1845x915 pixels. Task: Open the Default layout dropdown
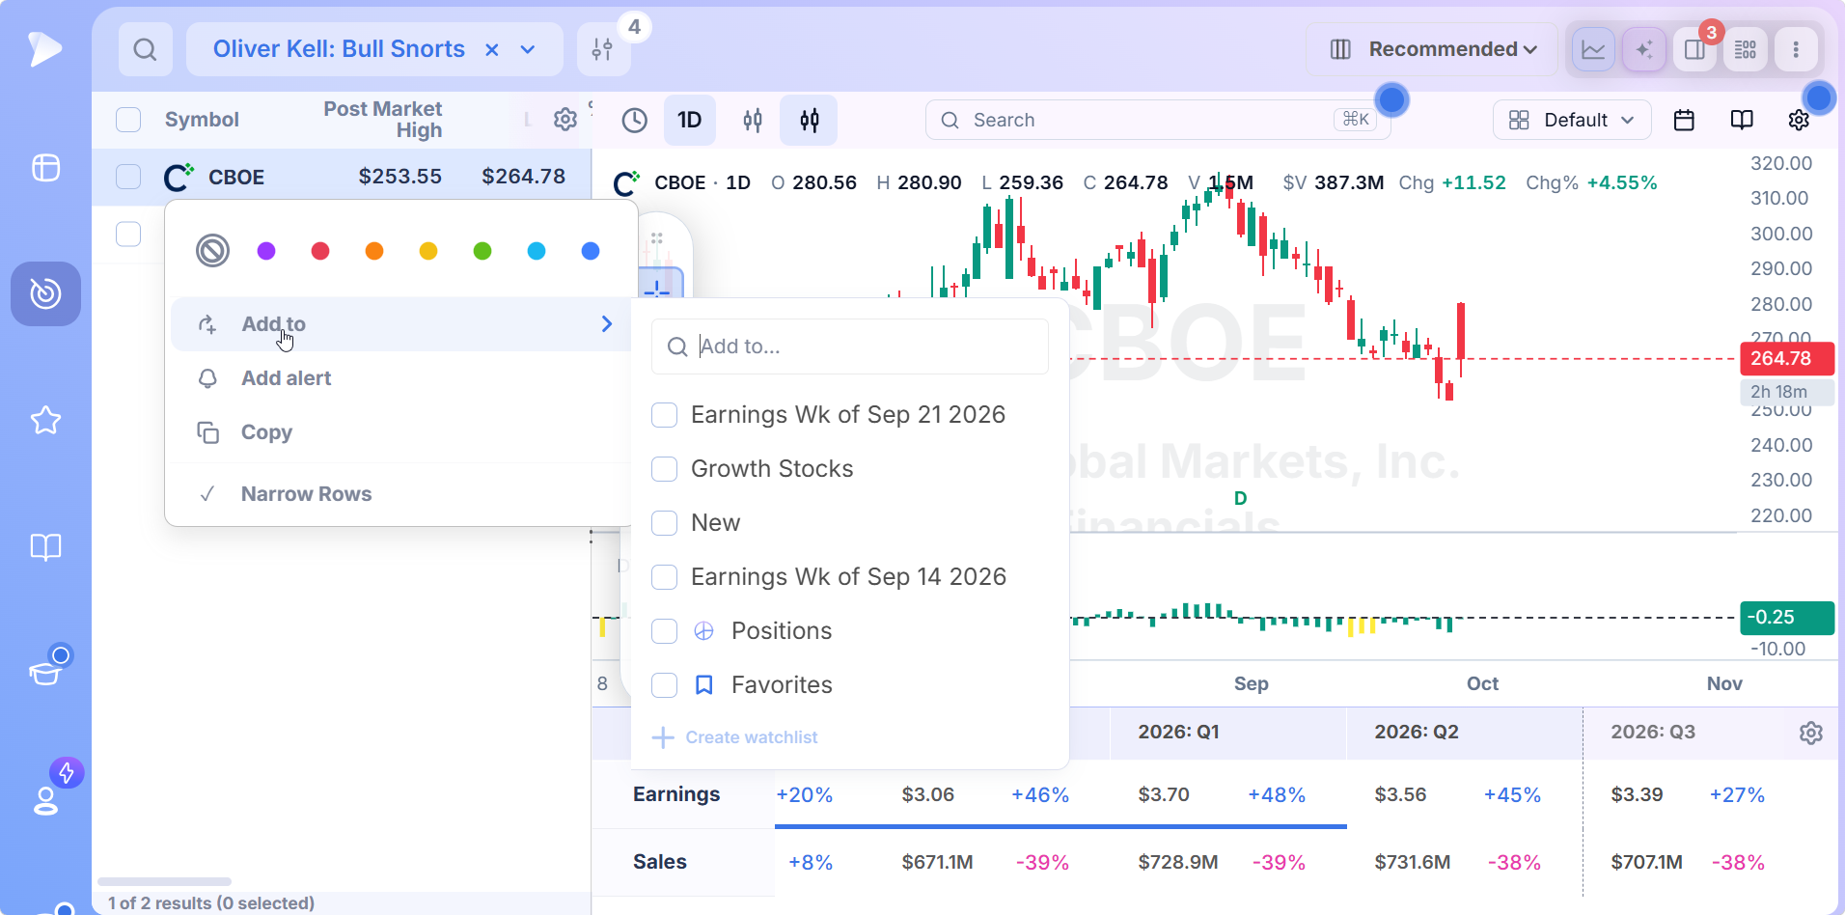pos(1572,120)
